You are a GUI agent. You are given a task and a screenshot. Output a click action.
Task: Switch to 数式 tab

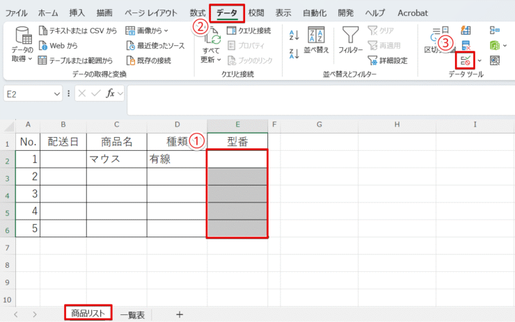click(198, 13)
